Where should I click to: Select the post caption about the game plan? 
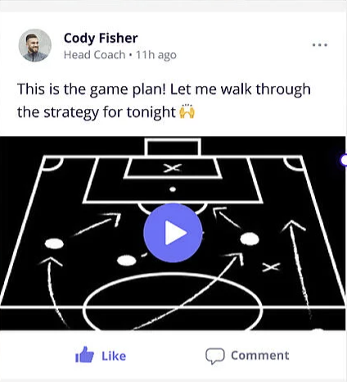164,101
